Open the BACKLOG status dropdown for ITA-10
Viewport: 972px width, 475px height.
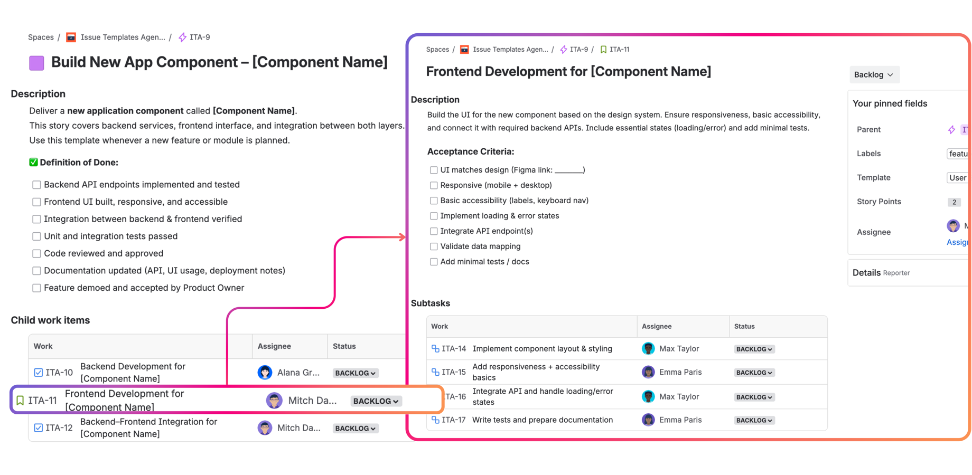(x=355, y=373)
